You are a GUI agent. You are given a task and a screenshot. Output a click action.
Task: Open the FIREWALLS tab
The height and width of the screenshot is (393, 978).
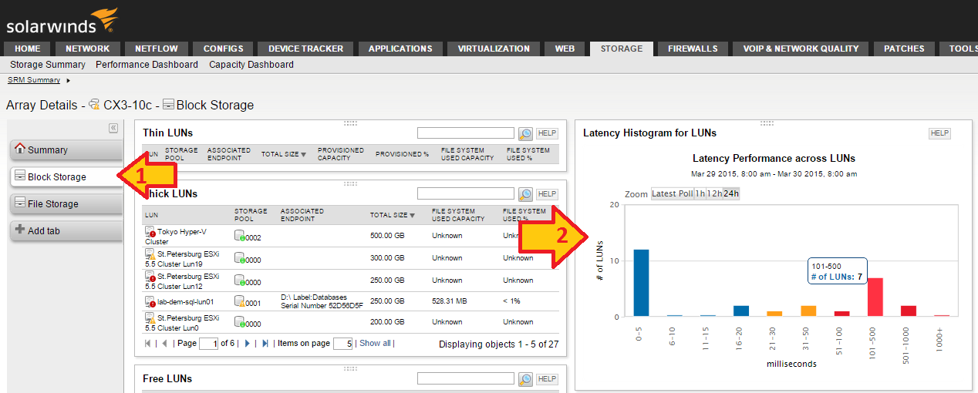click(x=693, y=49)
